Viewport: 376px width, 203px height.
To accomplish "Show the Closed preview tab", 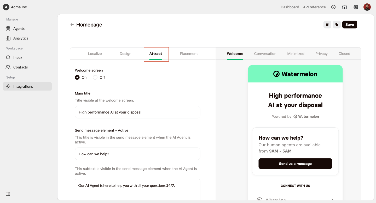I will [x=344, y=53].
